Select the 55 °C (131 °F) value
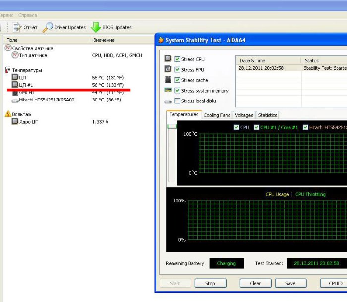This screenshot has height=302, width=347. 108,77
